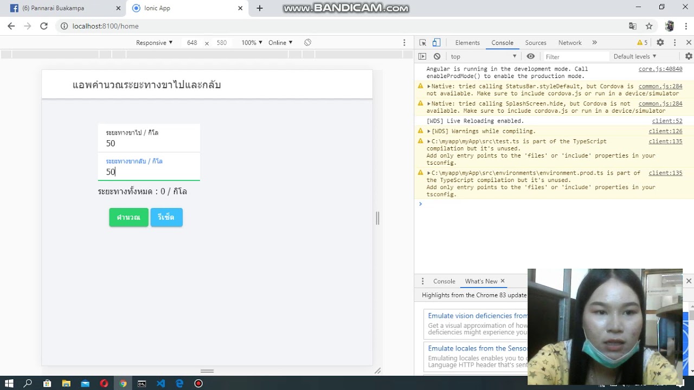Open device toolbar more options menu

click(404, 42)
